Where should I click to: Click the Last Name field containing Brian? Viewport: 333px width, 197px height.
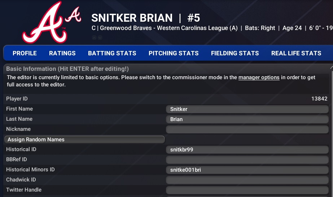pos(247,119)
